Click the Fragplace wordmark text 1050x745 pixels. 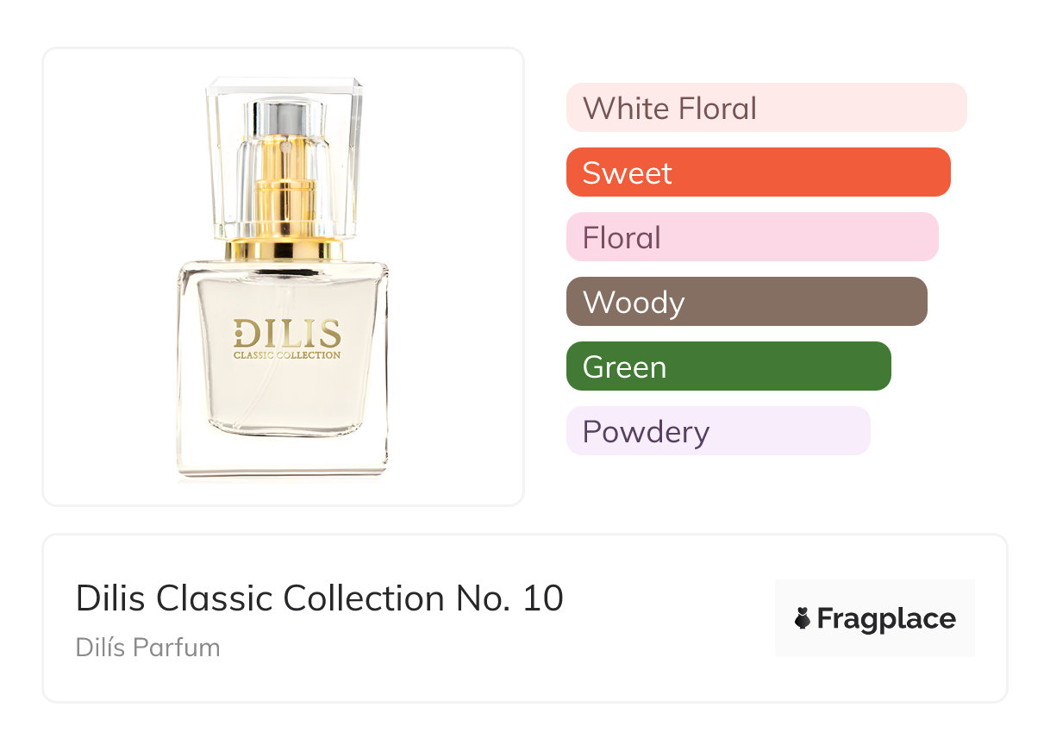[885, 619]
